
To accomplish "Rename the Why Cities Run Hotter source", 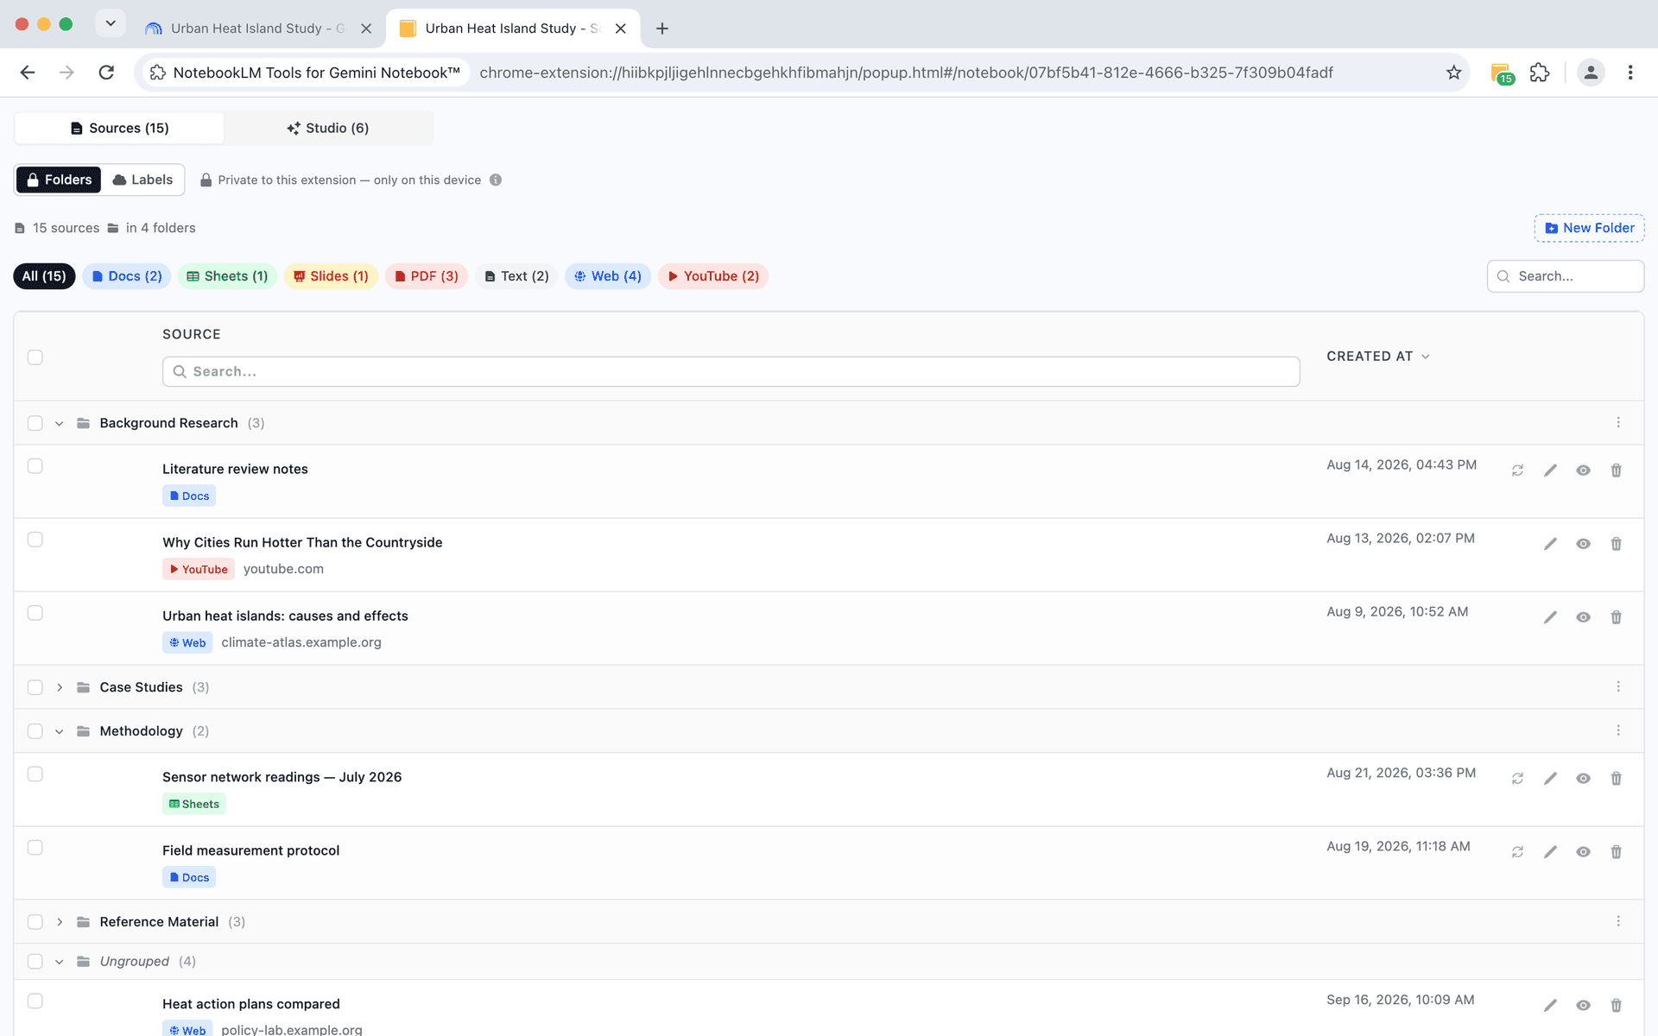I will [x=1550, y=544].
